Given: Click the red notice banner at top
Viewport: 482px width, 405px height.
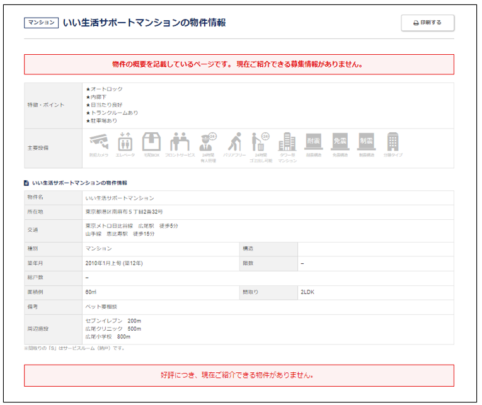Looking at the screenshot, I should coord(239,64).
